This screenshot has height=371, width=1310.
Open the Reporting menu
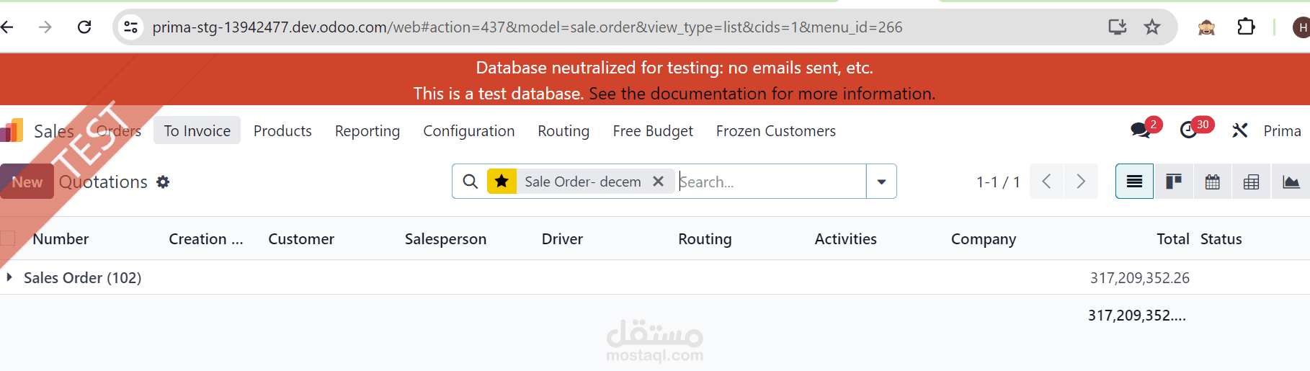tap(367, 131)
